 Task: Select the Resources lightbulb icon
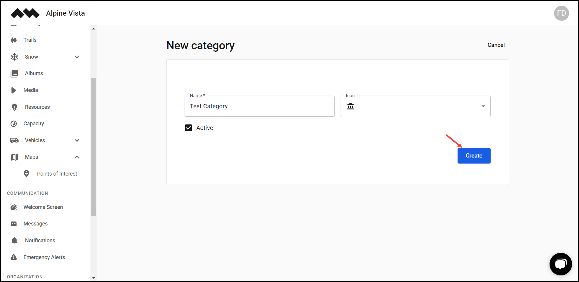[14, 107]
